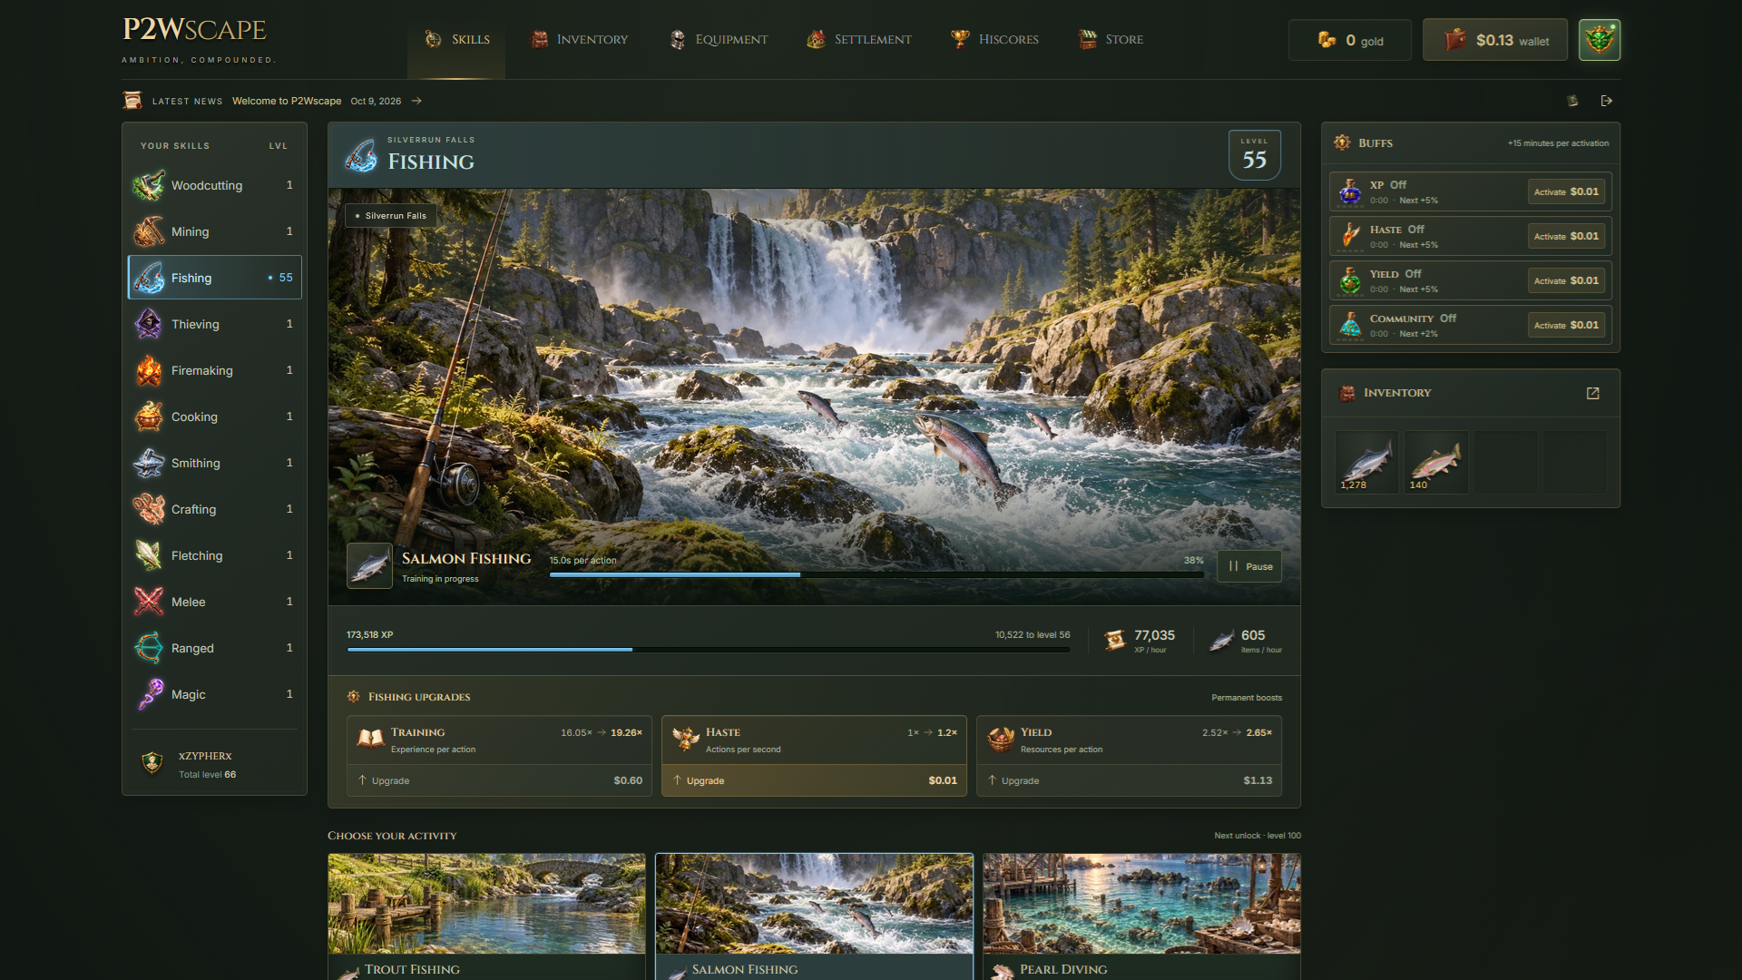Pause Salmon Fishing training

(x=1249, y=566)
